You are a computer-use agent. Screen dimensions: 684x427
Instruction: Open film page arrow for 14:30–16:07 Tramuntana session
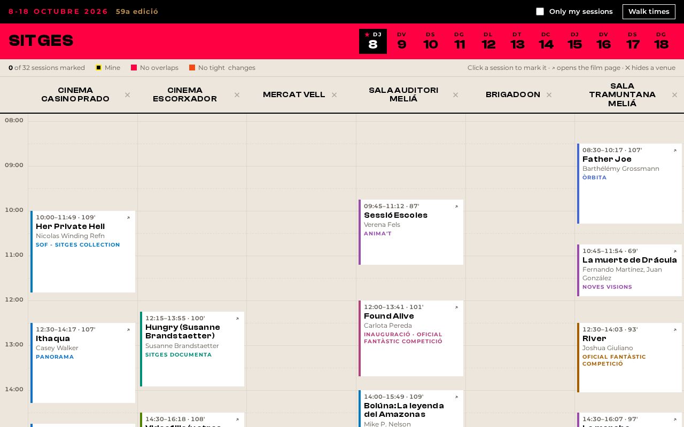[675, 420]
